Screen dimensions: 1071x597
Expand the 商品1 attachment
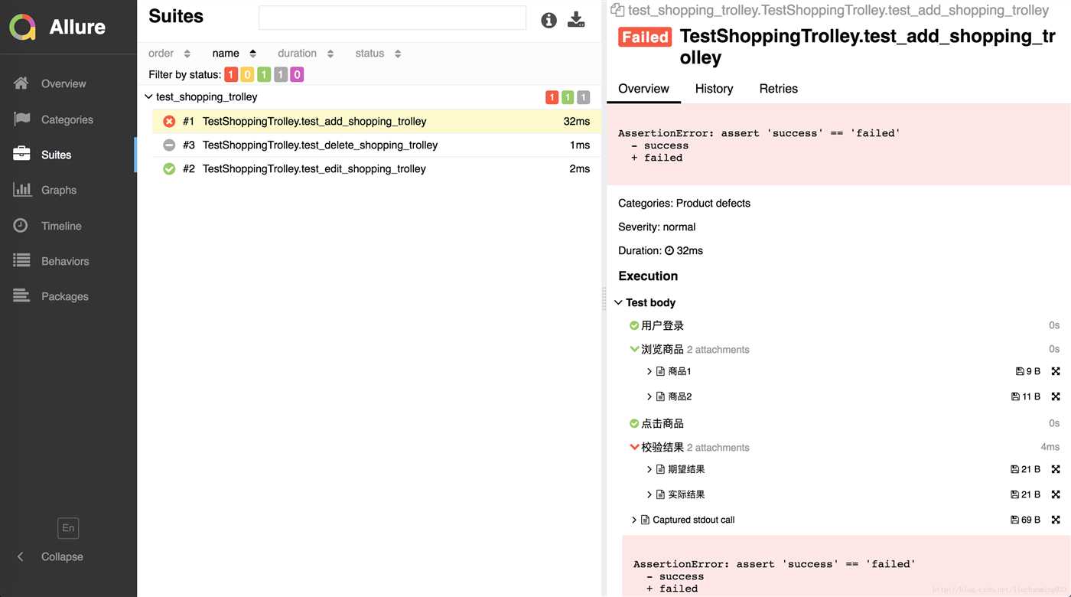[x=649, y=371]
